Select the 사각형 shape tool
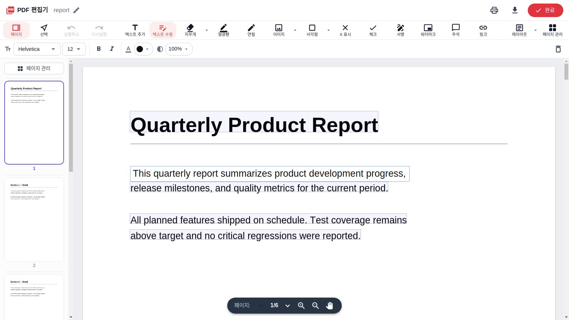The image size is (569, 320). [312, 30]
